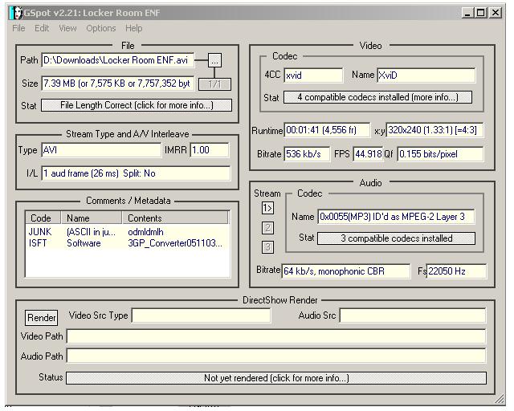Click the x:y field showing 320x240
This screenshot has height=411, width=514.
click(x=434, y=130)
